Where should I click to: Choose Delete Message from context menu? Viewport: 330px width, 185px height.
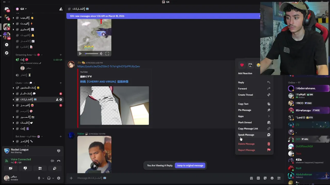point(254,144)
